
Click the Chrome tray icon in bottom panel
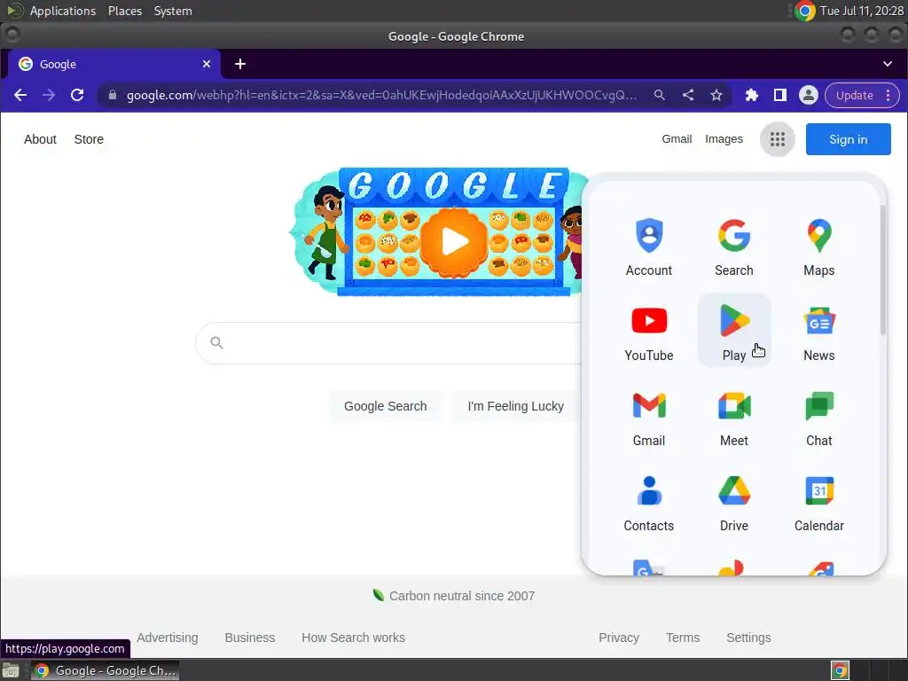[x=840, y=670]
